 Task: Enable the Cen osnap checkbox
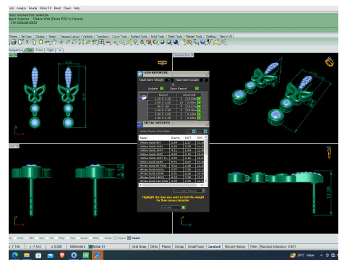coord(37,238)
